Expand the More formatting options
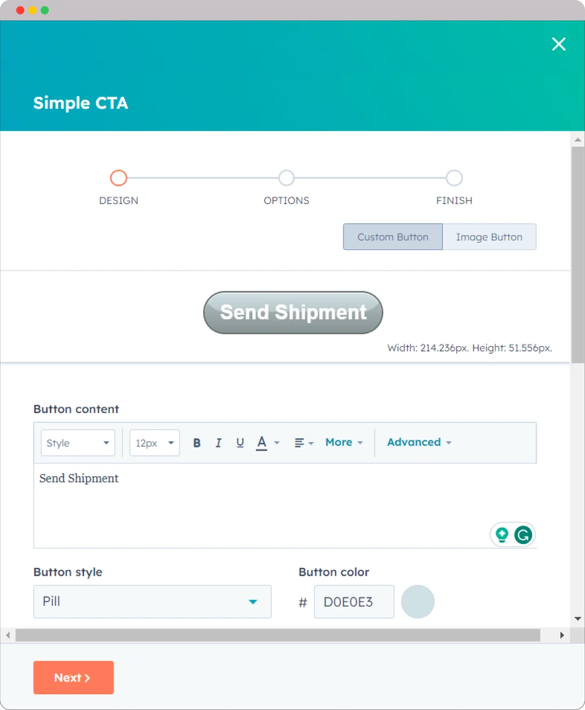 click(344, 442)
